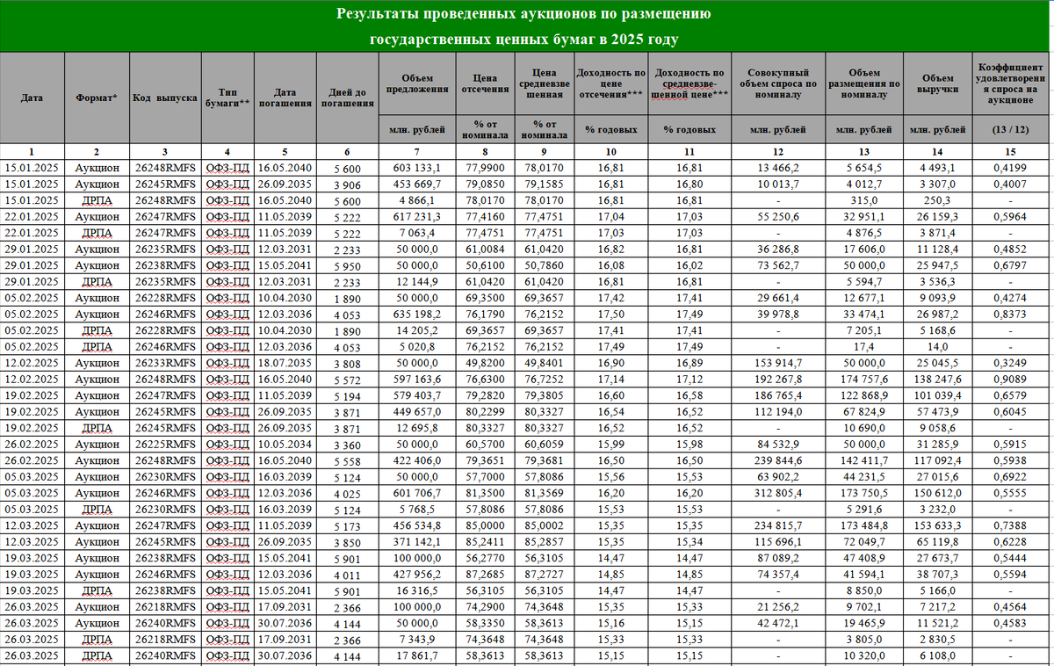Click the 'Объем выручки' column header
The image size is (1054, 666).
pos(938,83)
